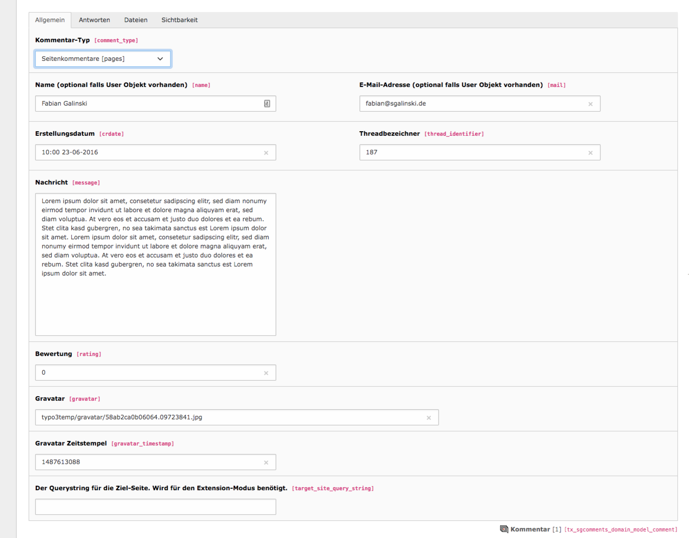Activate the Allgemein tab
Viewport: 689px width, 538px height.
pos(50,20)
